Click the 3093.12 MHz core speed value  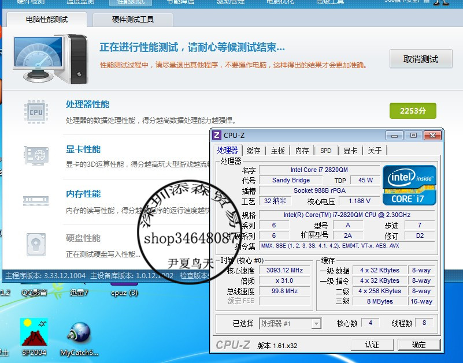coord(284,270)
